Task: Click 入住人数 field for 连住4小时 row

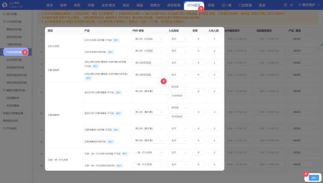Action: [214, 112]
